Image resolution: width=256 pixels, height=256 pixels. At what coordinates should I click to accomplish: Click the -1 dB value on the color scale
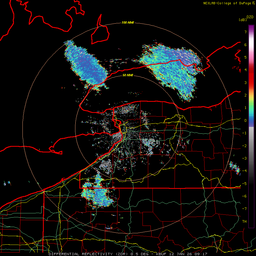click(x=244, y=133)
